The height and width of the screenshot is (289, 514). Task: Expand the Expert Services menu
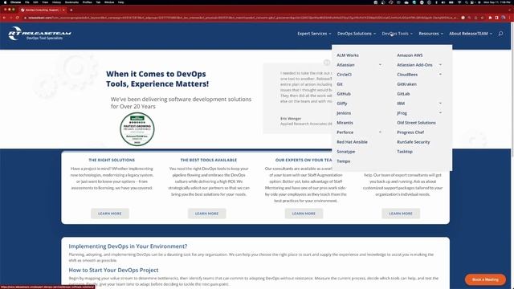coord(314,34)
